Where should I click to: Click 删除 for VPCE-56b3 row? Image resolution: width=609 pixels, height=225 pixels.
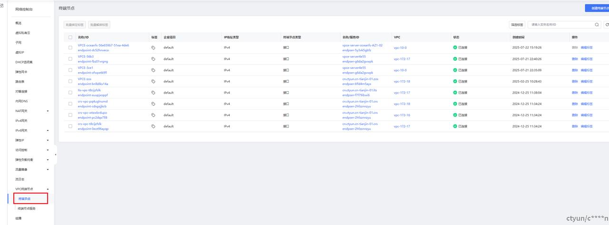pos(575,59)
